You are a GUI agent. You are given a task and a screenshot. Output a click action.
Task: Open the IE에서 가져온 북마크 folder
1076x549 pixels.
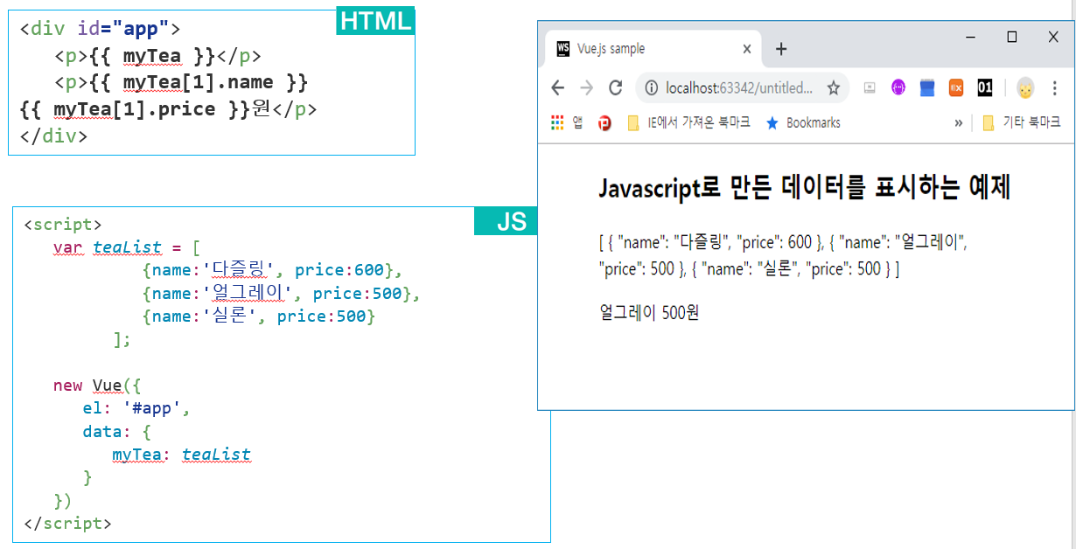click(x=688, y=122)
